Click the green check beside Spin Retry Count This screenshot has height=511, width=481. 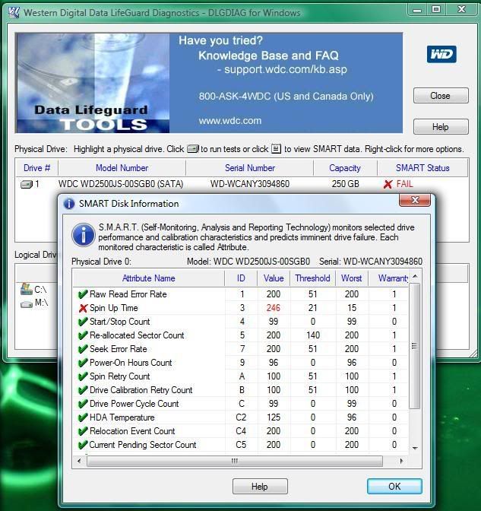tap(83, 376)
